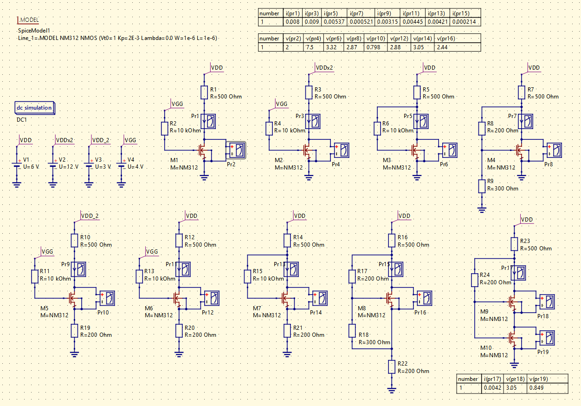Viewport: 581px width, 406px height.
Task: Select the M5 NMOS transistor symbol
Action: [72, 298]
